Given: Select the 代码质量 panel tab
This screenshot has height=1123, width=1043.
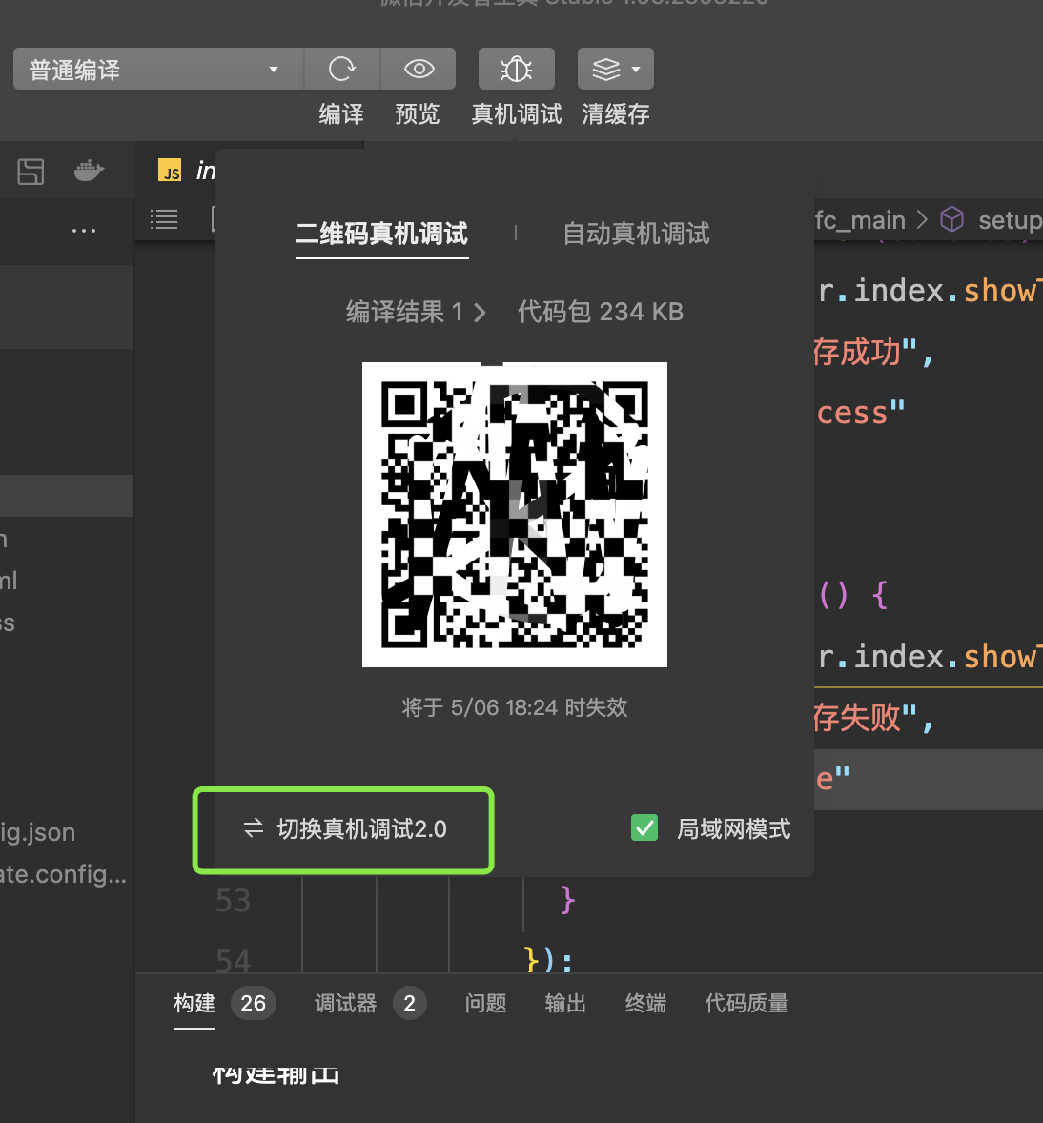Looking at the screenshot, I should point(746,1003).
